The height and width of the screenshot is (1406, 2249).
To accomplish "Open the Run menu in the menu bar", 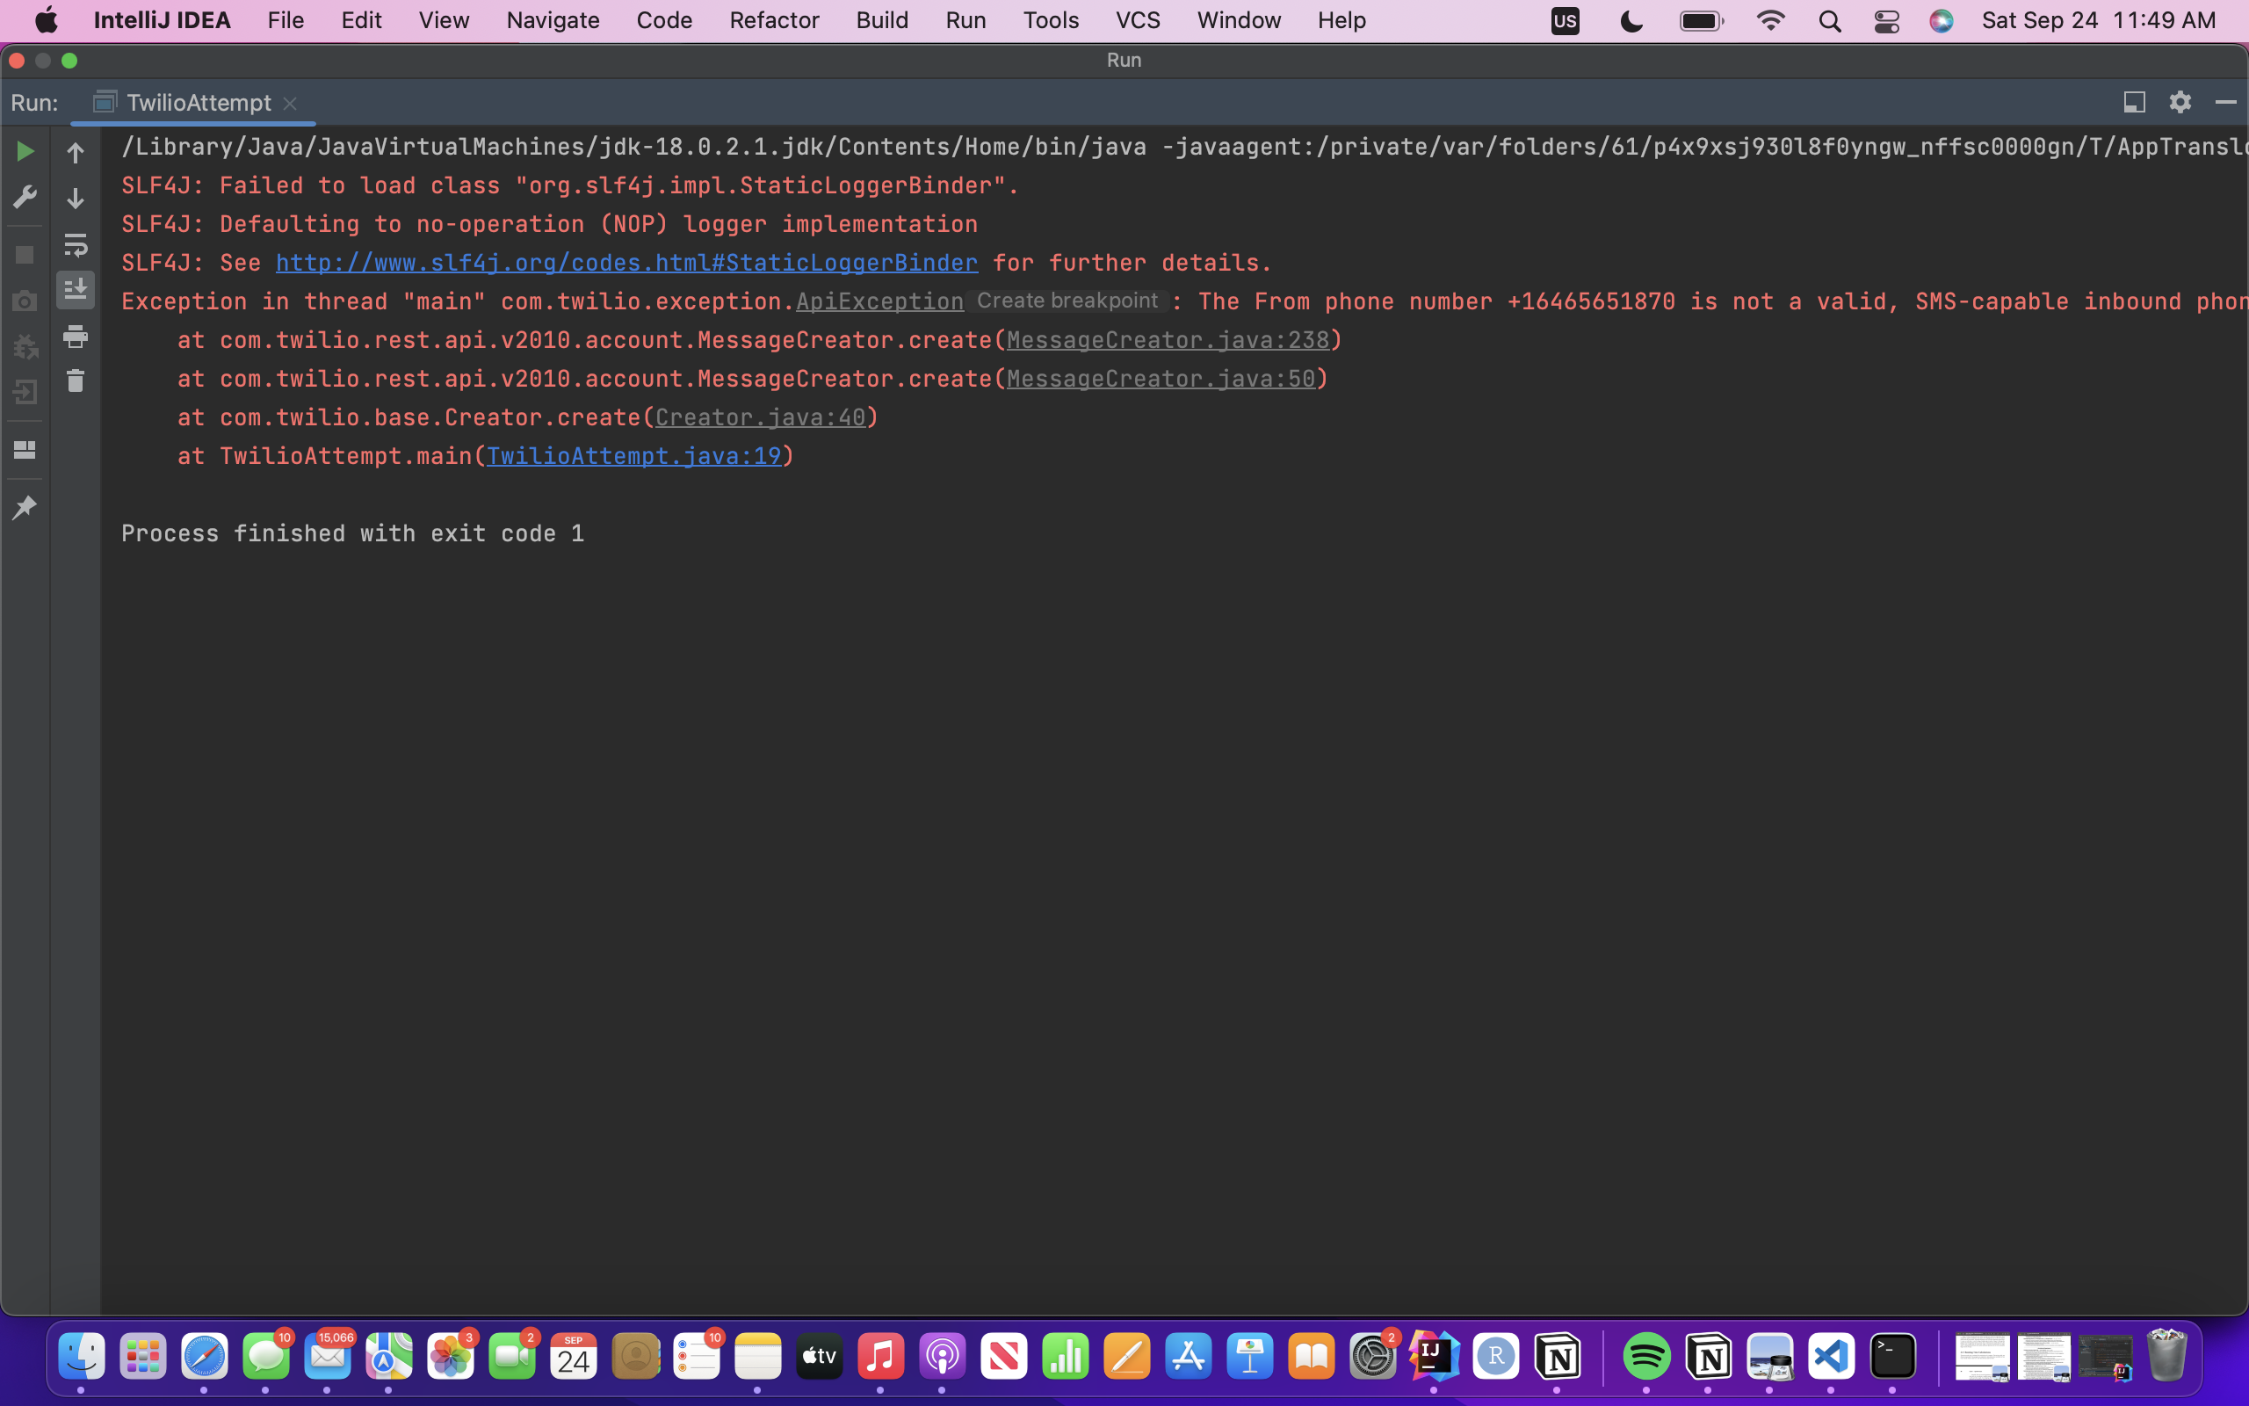I will 965,20.
